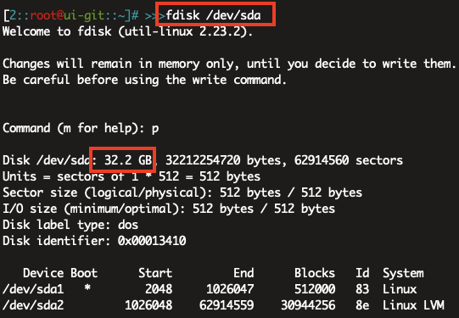Image resolution: width=459 pixels, height=318 pixels.
Task: Click the Blocks column header
Action: pyautogui.click(x=315, y=273)
